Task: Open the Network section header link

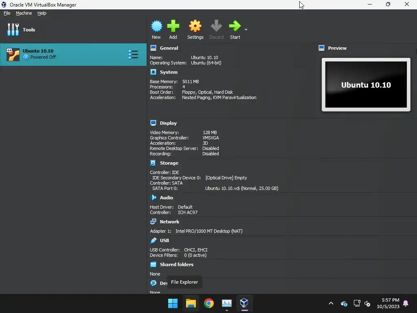Action: (x=169, y=221)
